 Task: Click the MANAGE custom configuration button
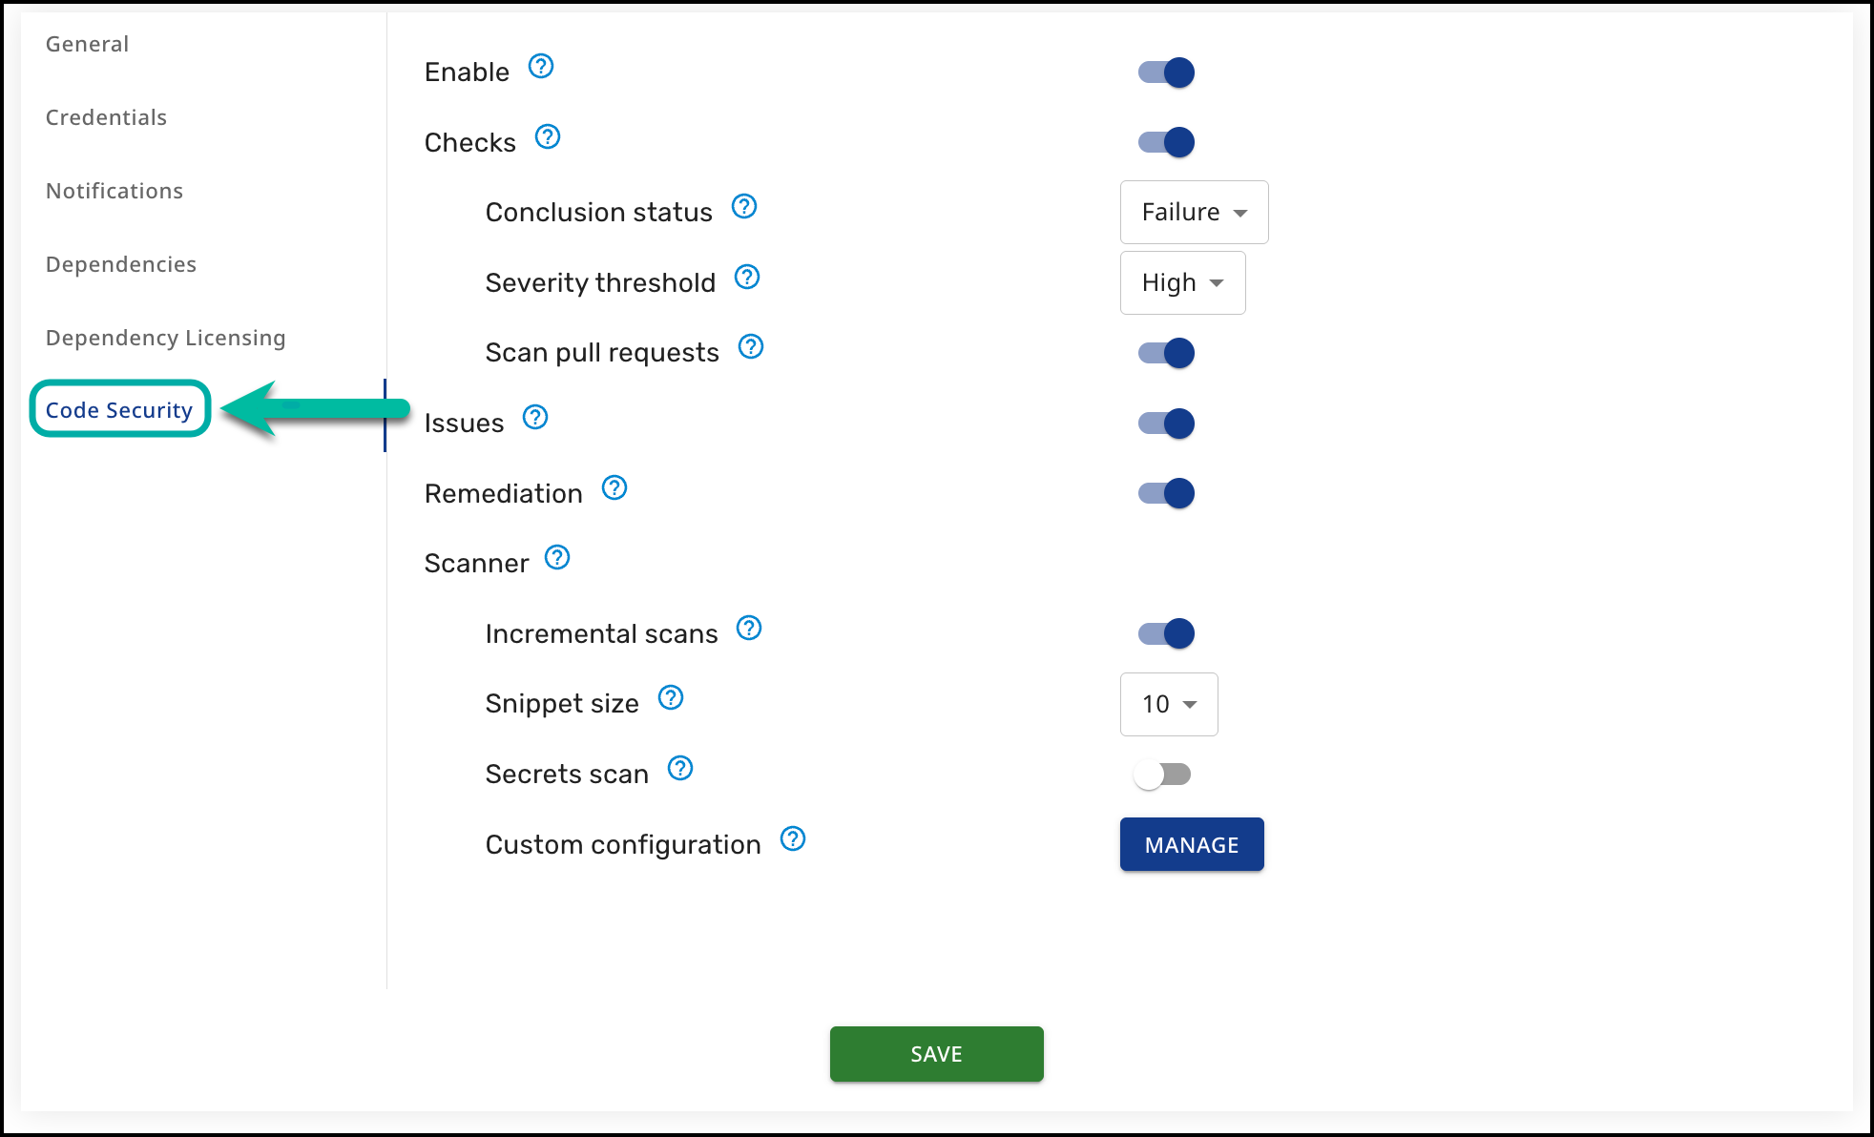click(1192, 844)
